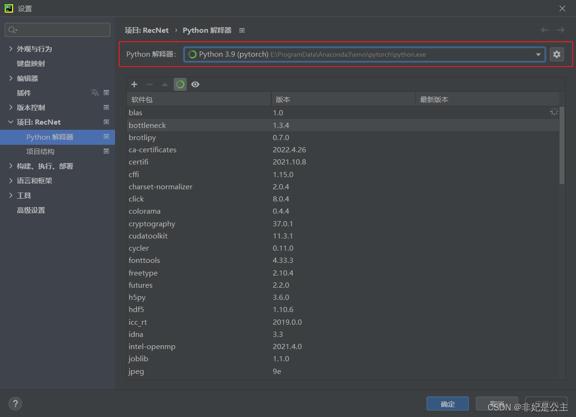Open 项目结构 settings page

click(40, 151)
